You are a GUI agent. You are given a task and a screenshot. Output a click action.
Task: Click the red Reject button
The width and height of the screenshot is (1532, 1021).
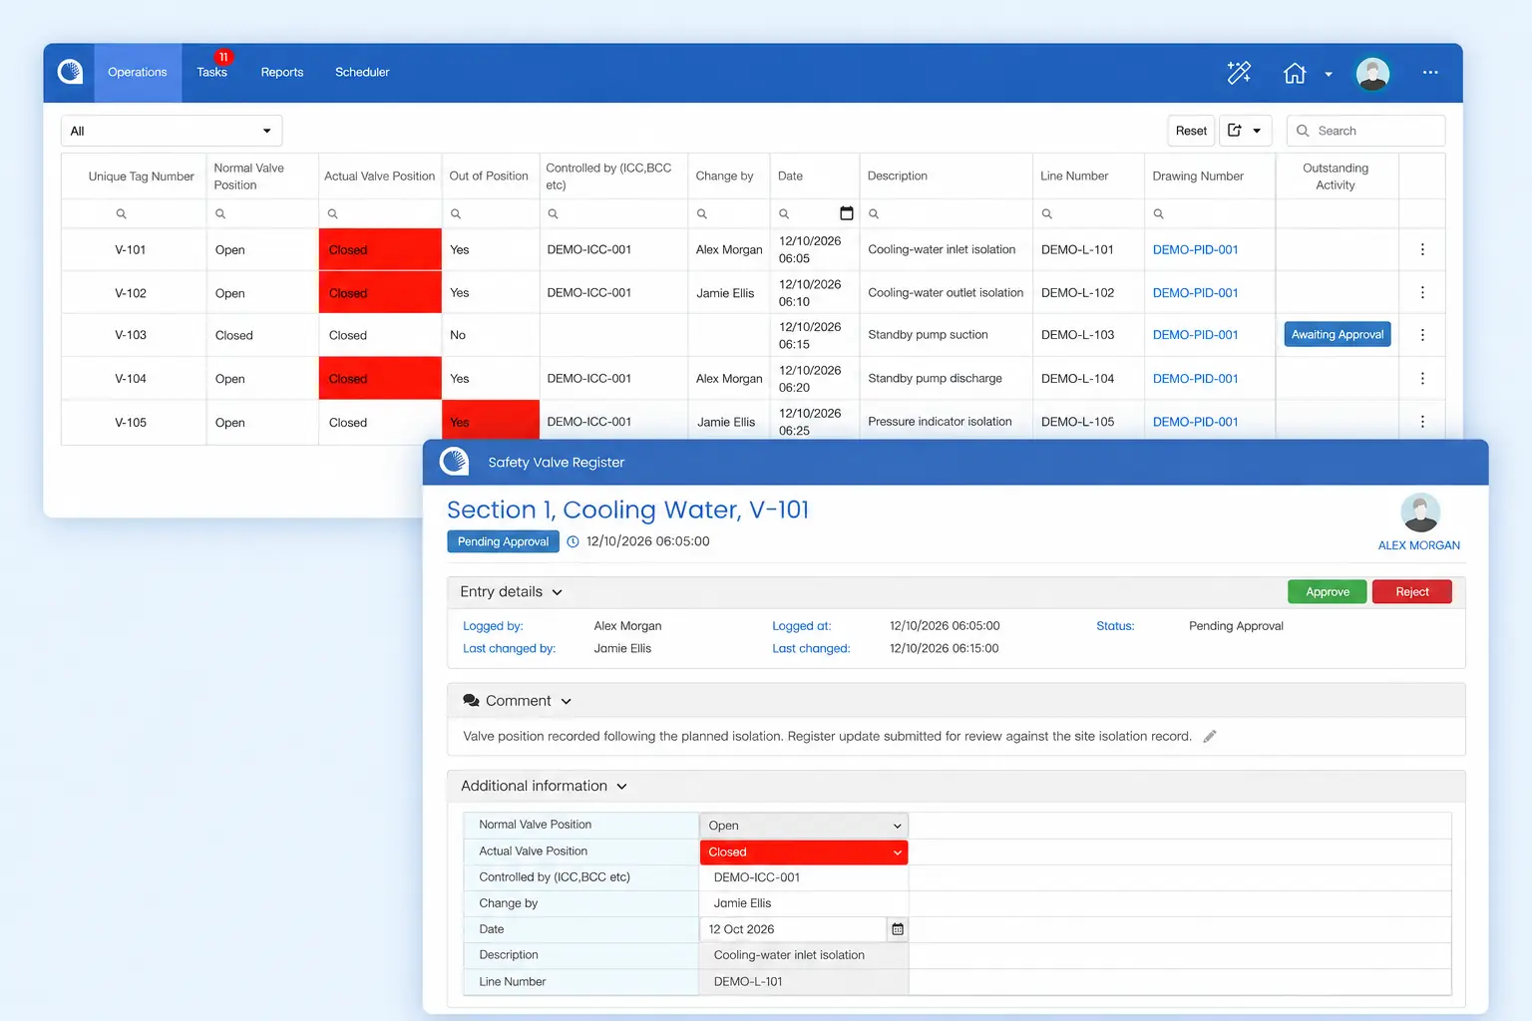[1412, 592]
